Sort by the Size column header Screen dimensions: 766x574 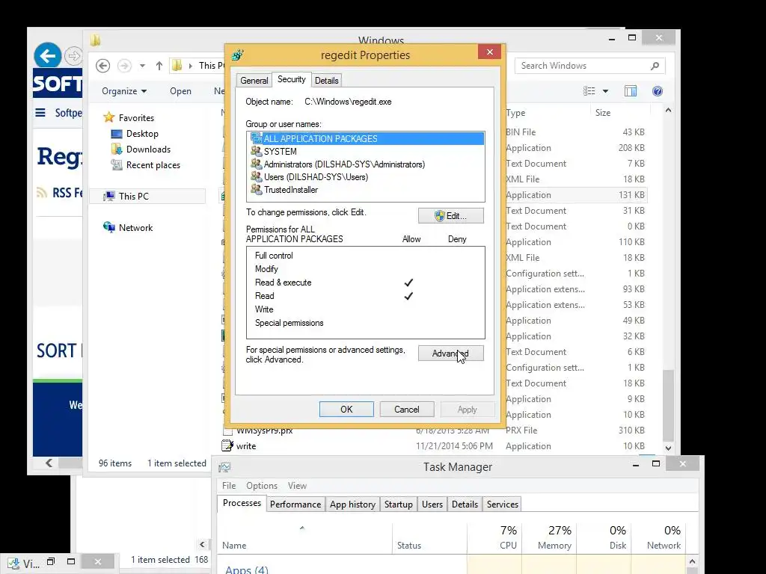(x=603, y=113)
